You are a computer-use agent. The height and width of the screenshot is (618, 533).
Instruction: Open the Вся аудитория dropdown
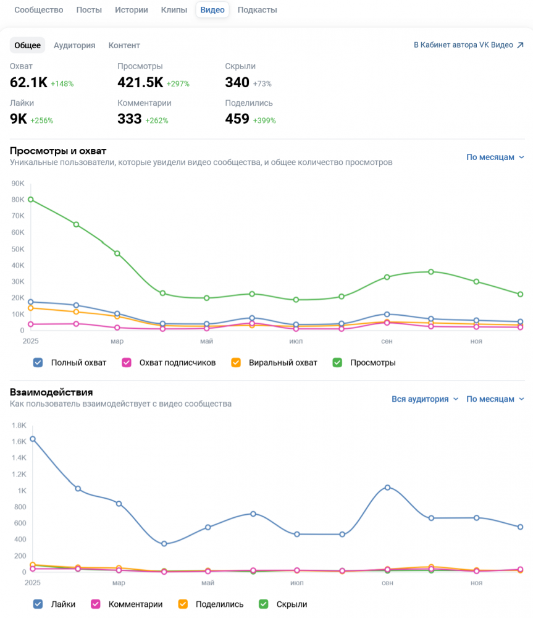point(425,399)
